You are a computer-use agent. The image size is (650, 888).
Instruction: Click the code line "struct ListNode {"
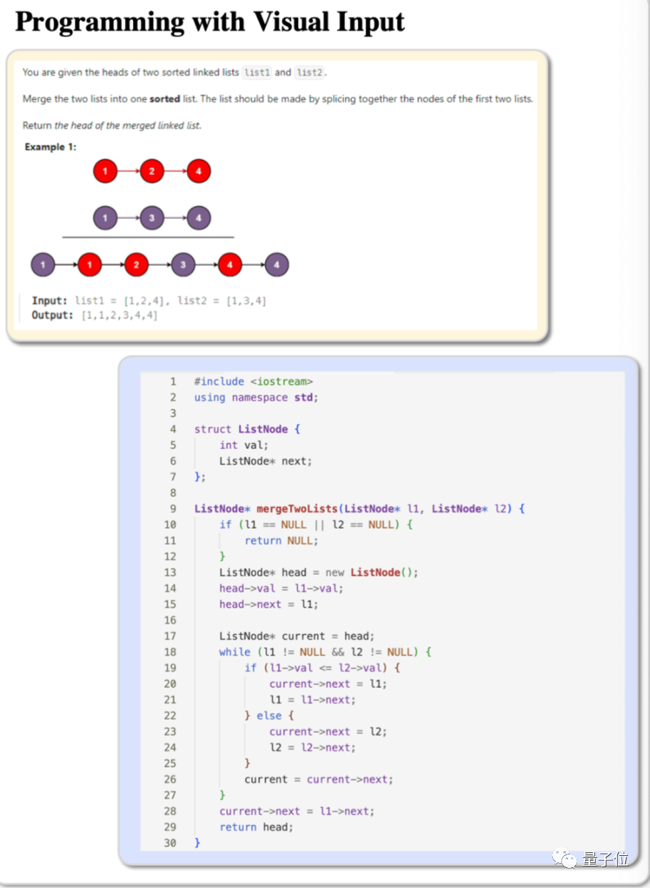pyautogui.click(x=247, y=429)
